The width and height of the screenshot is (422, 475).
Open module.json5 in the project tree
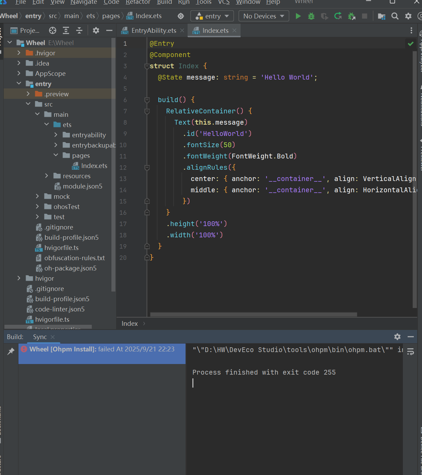point(82,186)
